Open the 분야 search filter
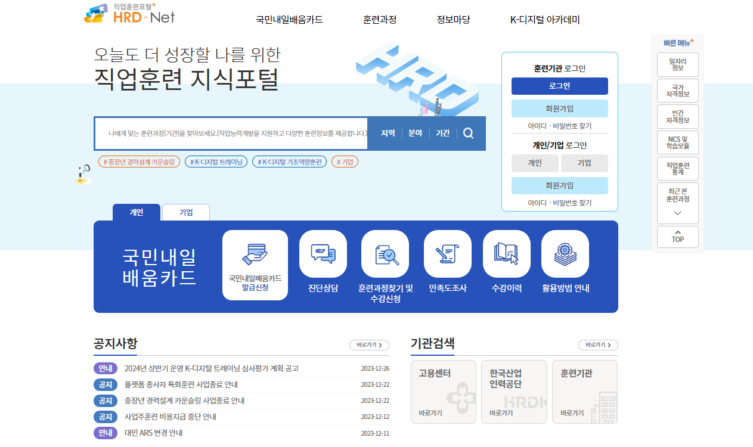Viewport: 753px width, 447px height. [415, 133]
